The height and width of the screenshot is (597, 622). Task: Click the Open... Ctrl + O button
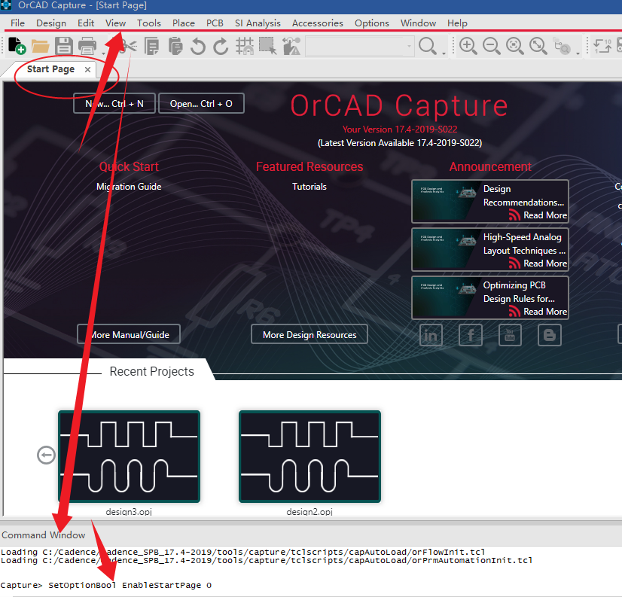[x=201, y=104]
